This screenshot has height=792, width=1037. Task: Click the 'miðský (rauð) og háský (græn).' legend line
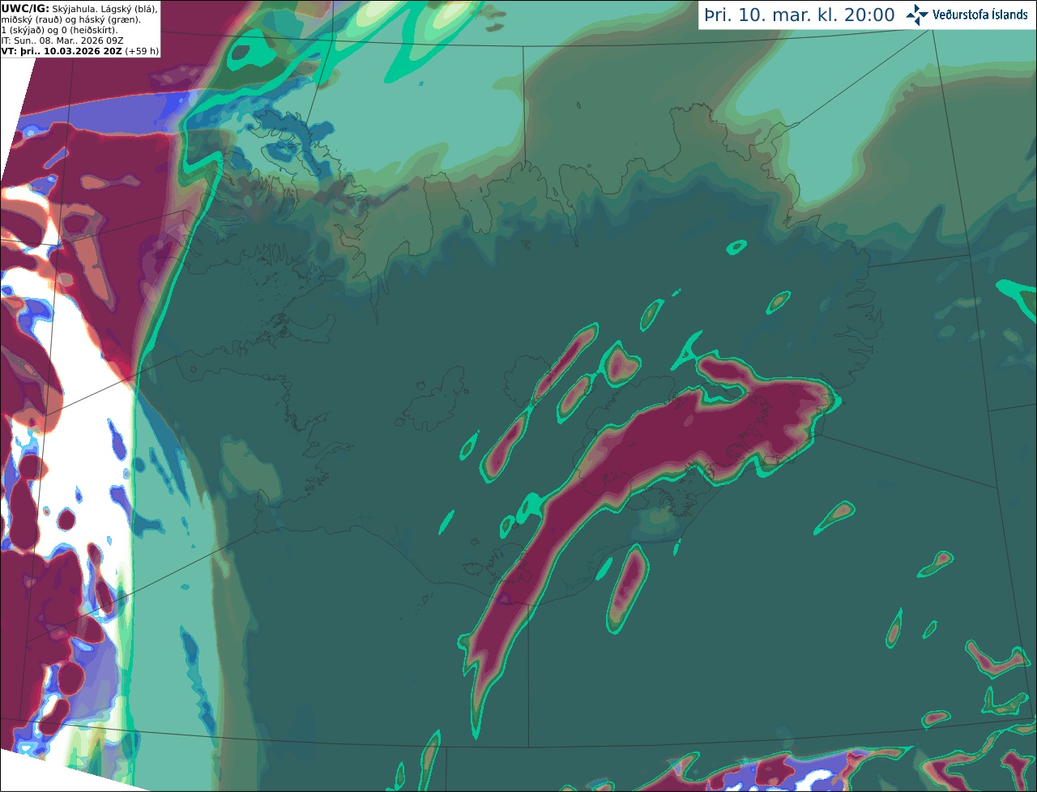pyautogui.click(x=70, y=19)
